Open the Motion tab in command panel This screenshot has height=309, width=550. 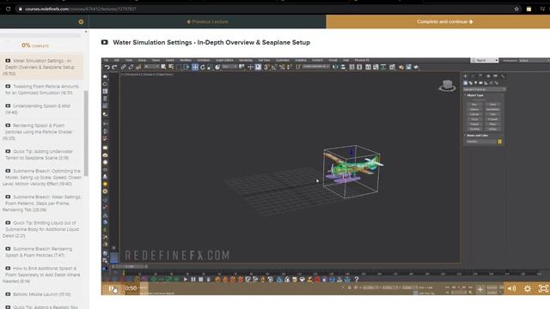(488, 76)
